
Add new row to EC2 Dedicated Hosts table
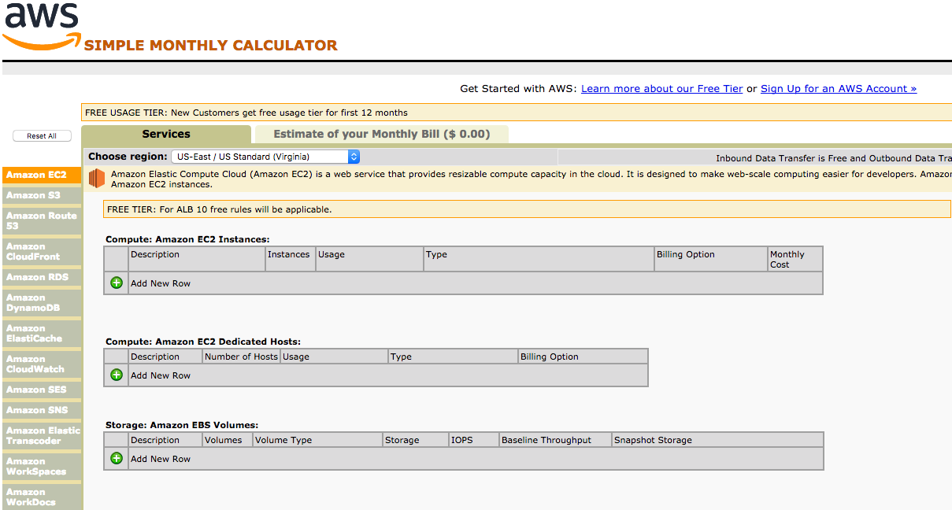pyautogui.click(x=117, y=375)
